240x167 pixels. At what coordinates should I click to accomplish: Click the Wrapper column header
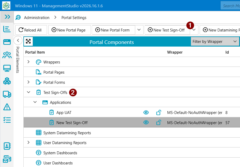175,52
